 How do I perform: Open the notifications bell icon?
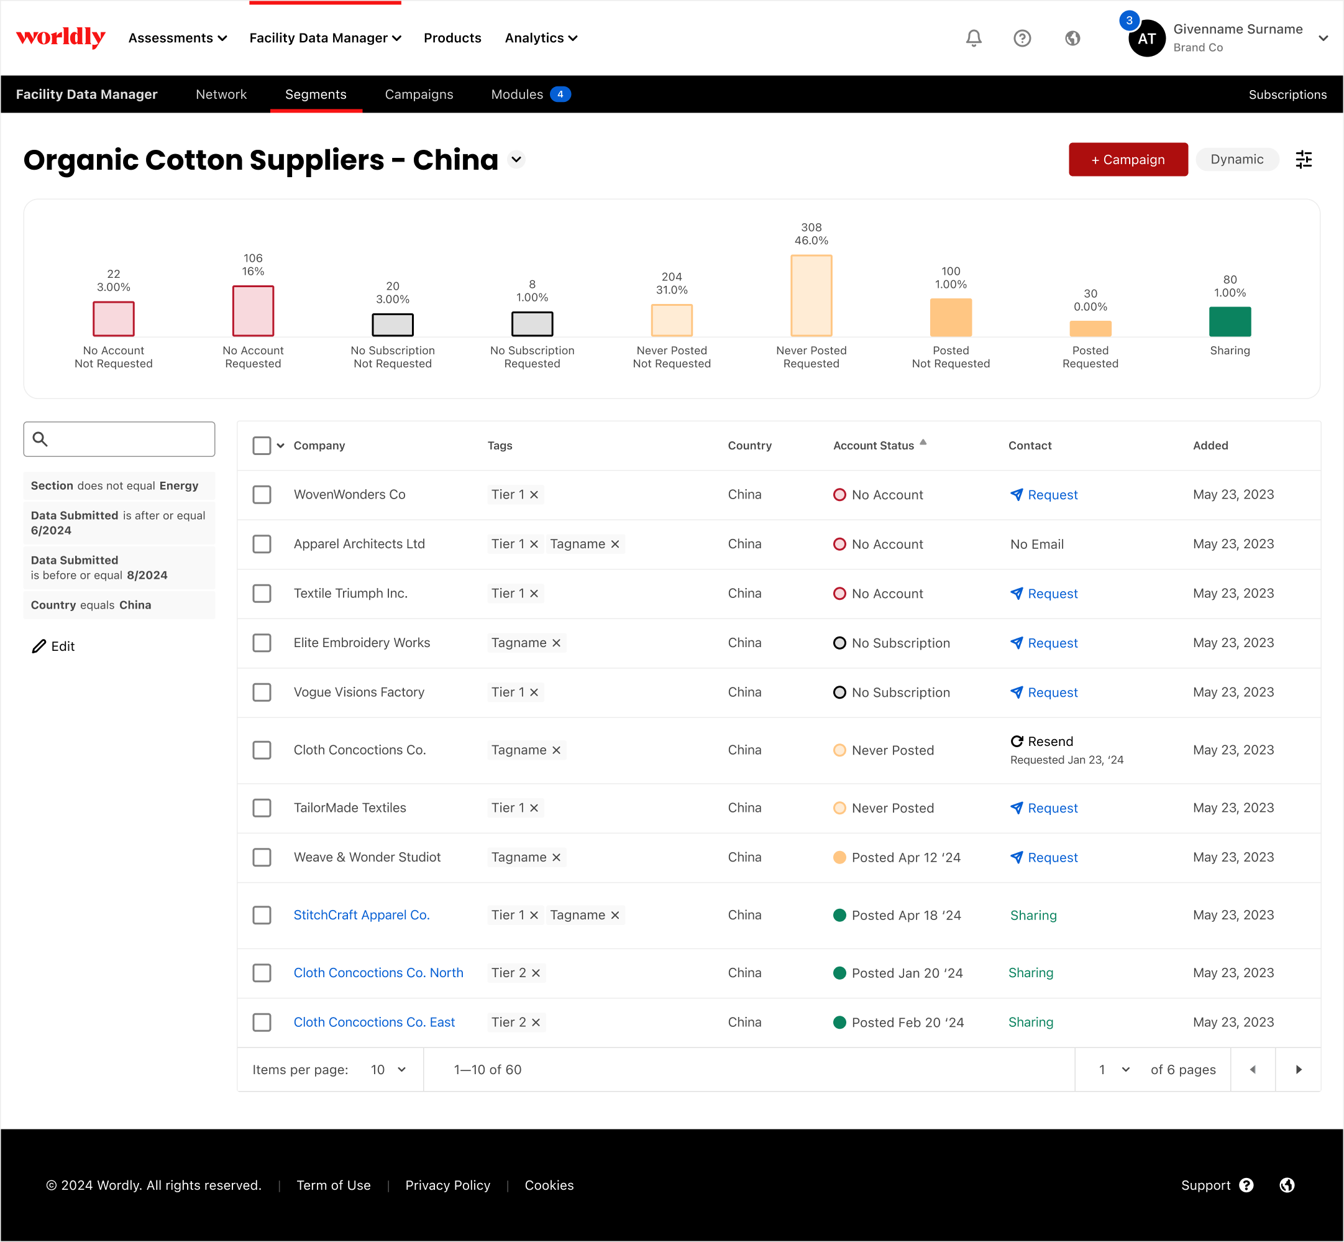[973, 38]
